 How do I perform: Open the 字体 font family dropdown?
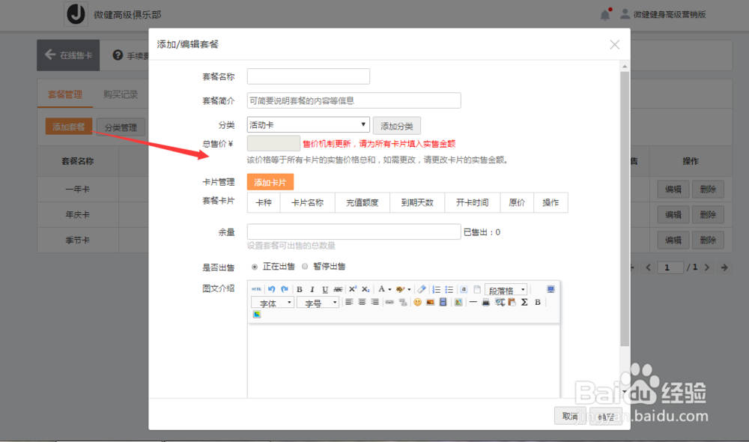coord(273,303)
